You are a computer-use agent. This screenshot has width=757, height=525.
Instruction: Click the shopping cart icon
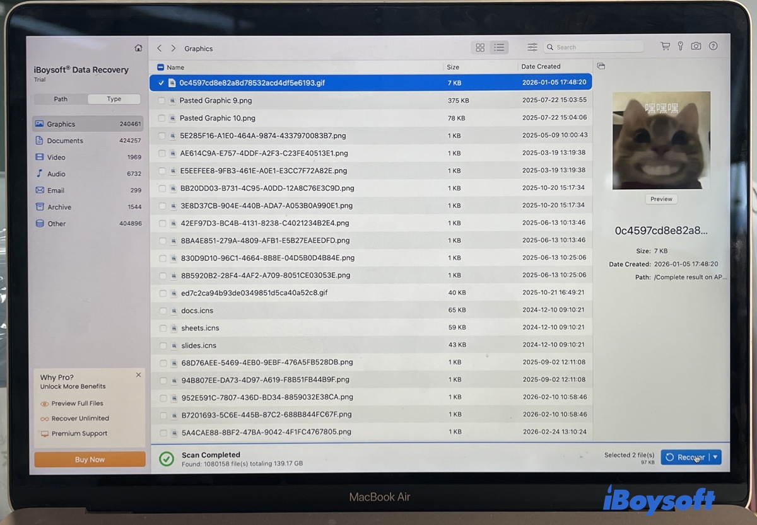[665, 46]
